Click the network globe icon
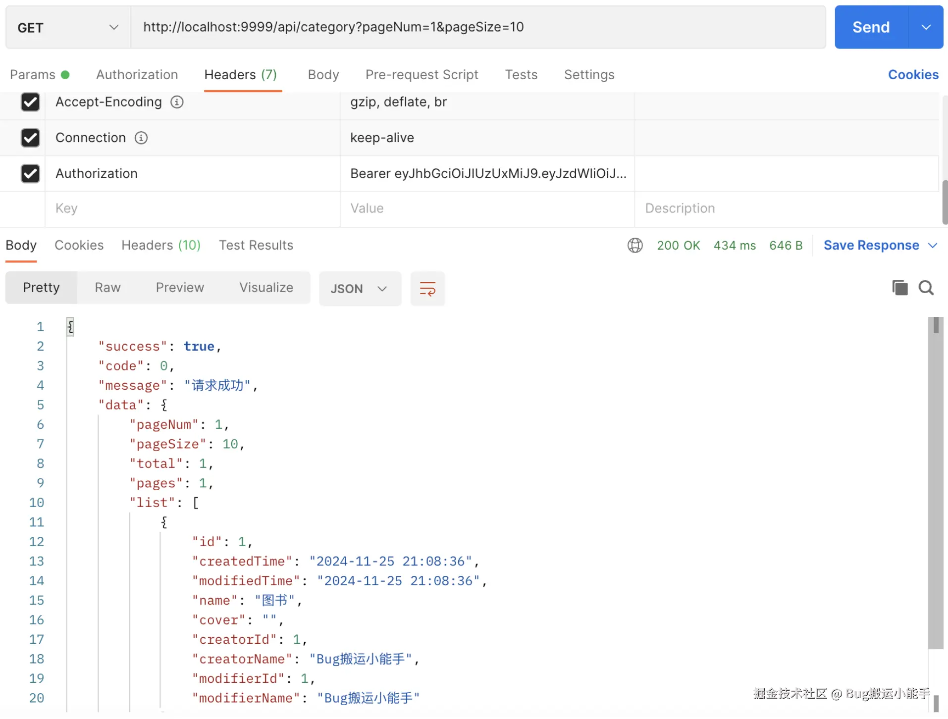Image resolution: width=948 pixels, height=719 pixels. (x=635, y=246)
